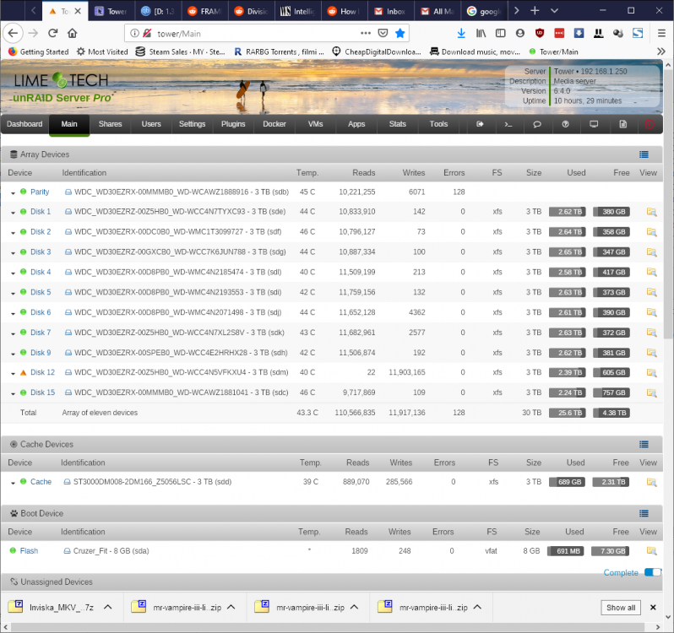674x633 pixels.
Task: Open the terminal icon in unRAID nav bar
Action: point(508,124)
